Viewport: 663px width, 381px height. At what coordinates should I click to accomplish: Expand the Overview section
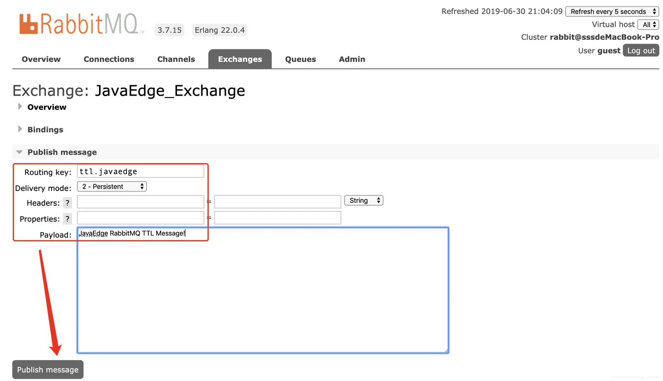click(x=46, y=107)
